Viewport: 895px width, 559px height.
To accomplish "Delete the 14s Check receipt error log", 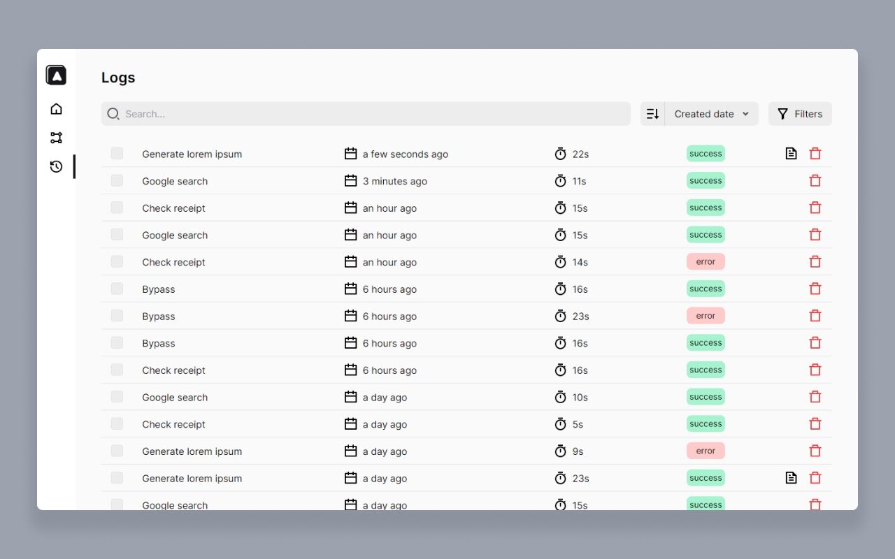I will click(815, 262).
